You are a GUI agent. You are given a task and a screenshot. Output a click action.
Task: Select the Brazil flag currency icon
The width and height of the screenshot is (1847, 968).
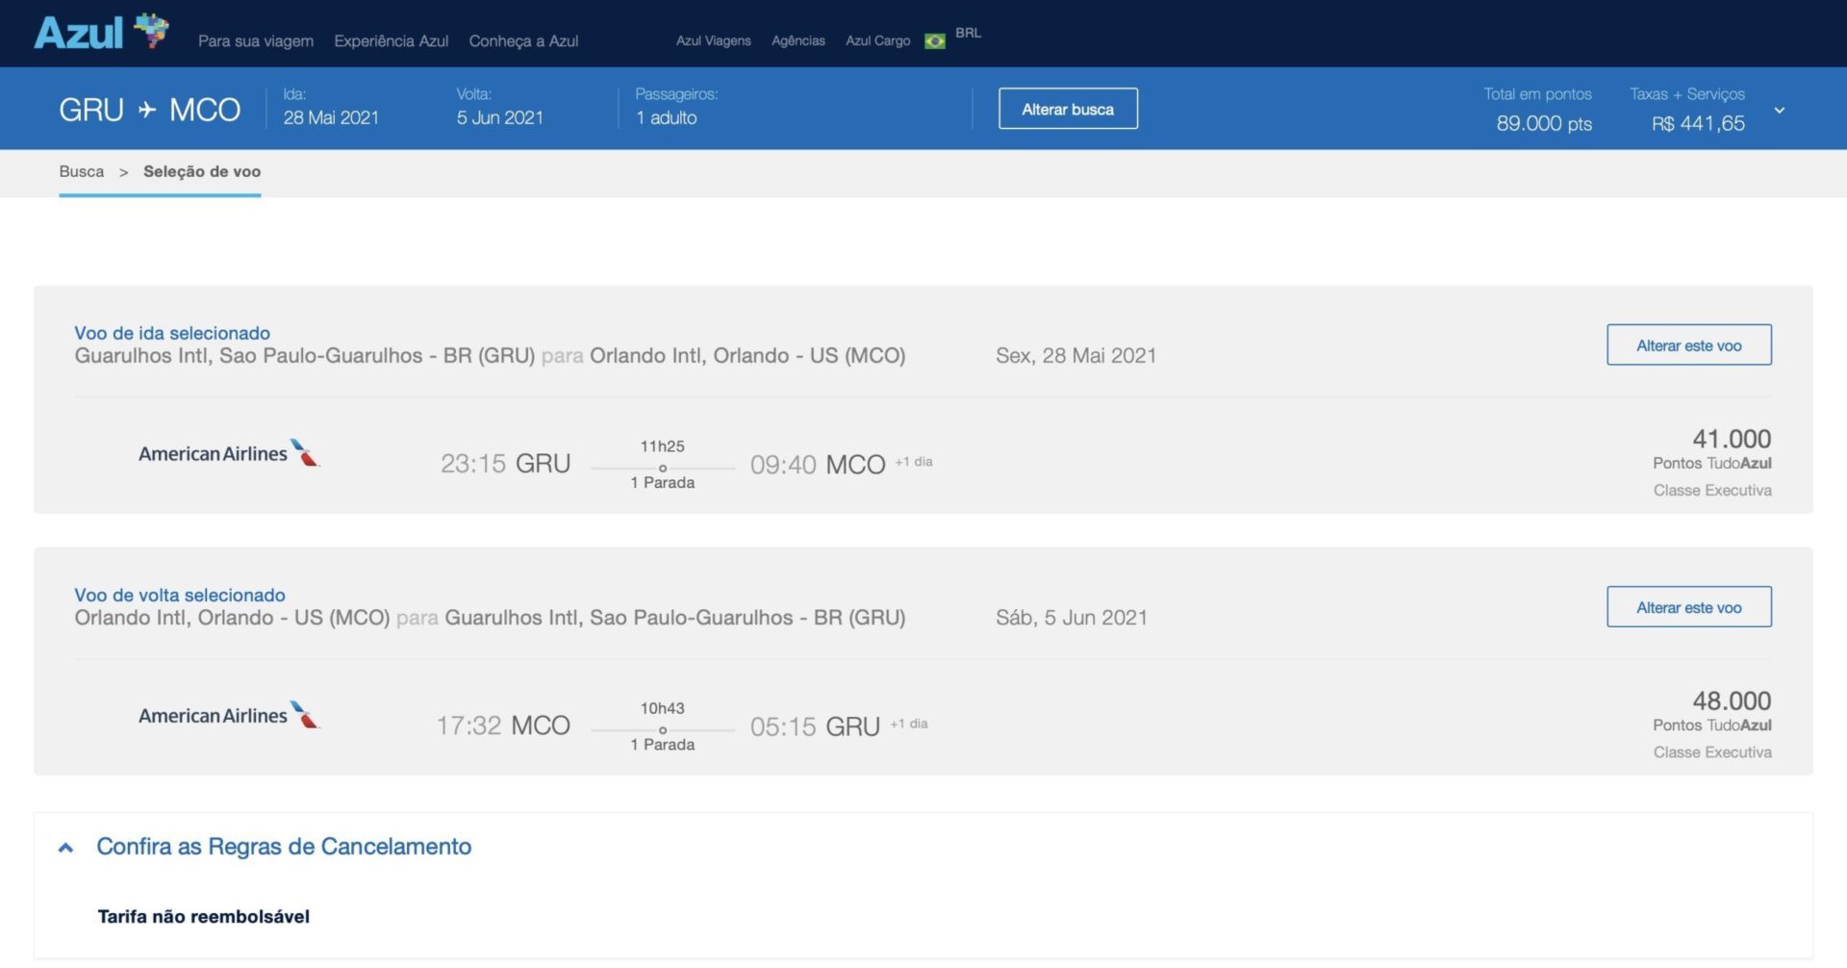point(934,41)
